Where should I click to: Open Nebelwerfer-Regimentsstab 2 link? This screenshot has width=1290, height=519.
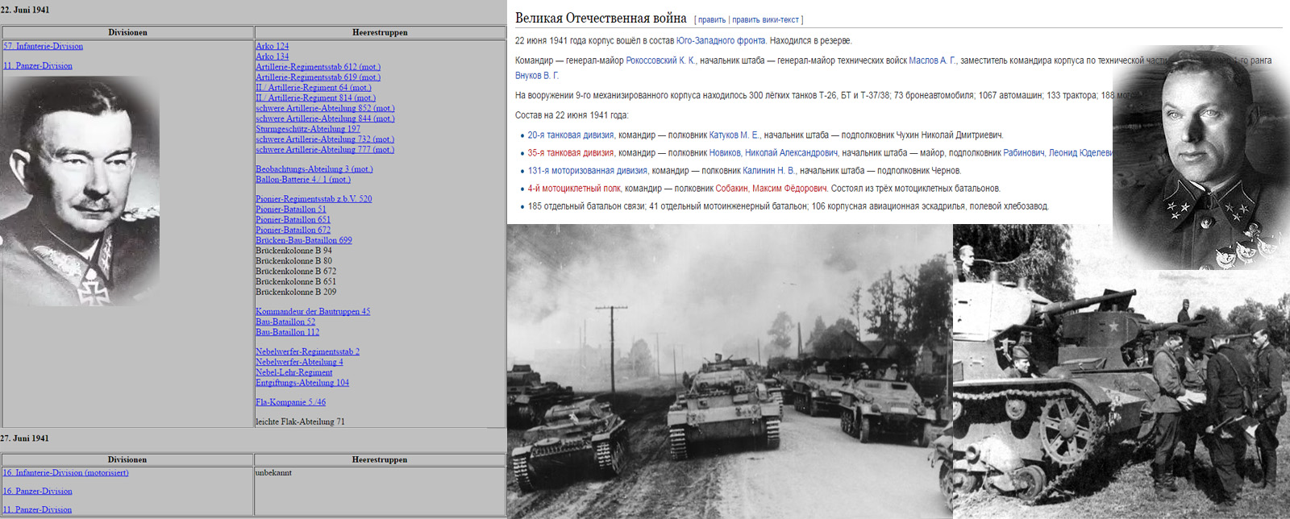click(x=308, y=352)
